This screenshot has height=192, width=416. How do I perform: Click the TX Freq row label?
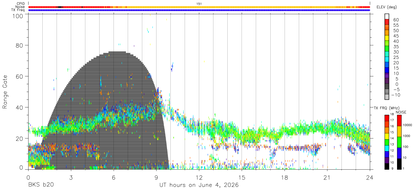point(18,10)
